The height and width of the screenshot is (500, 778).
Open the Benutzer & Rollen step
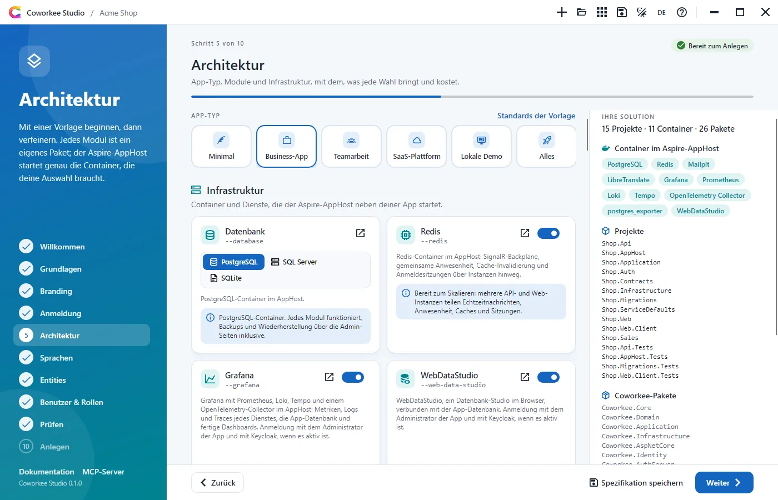[x=82, y=402]
